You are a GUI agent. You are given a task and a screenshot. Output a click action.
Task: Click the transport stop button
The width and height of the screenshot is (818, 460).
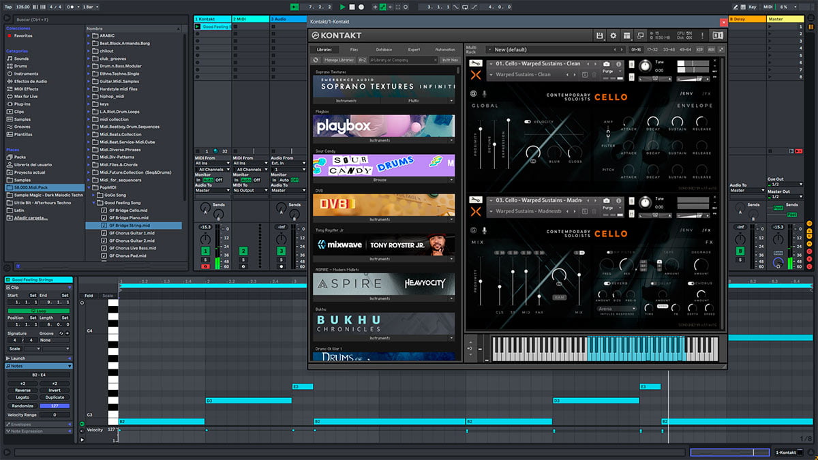(x=352, y=7)
